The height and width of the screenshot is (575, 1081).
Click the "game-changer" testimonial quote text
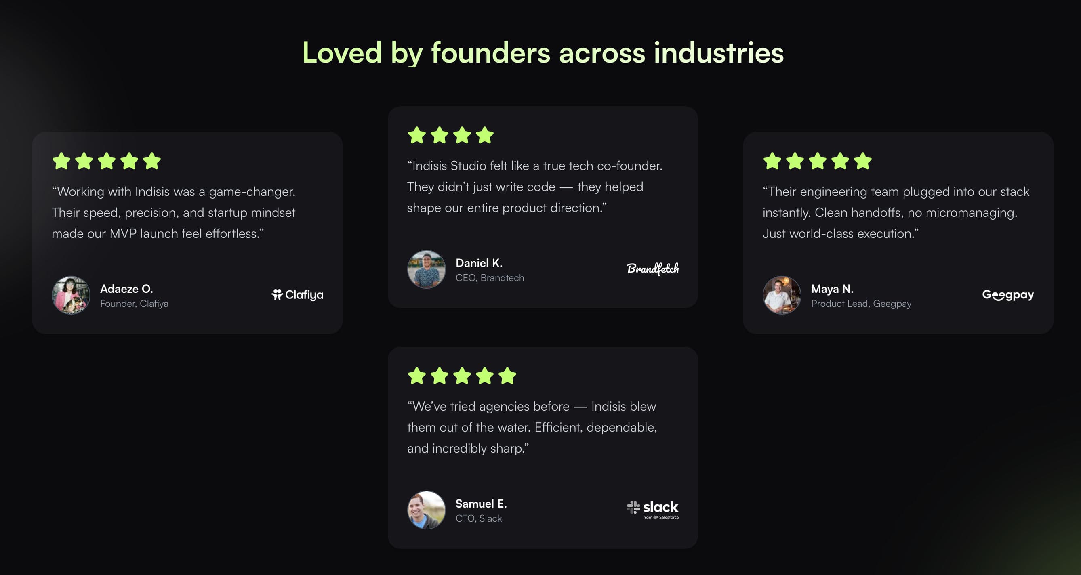(173, 212)
